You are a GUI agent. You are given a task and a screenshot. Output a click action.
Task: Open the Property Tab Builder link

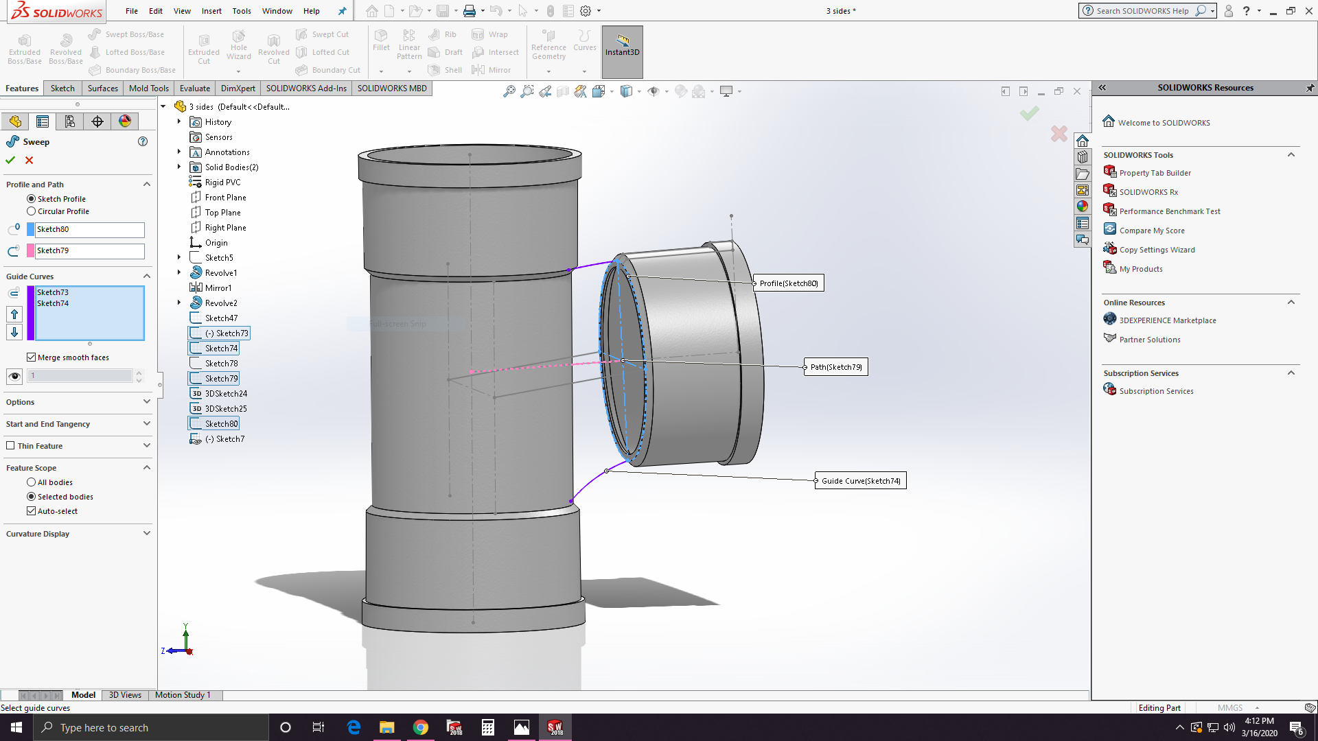tap(1155, 173)
